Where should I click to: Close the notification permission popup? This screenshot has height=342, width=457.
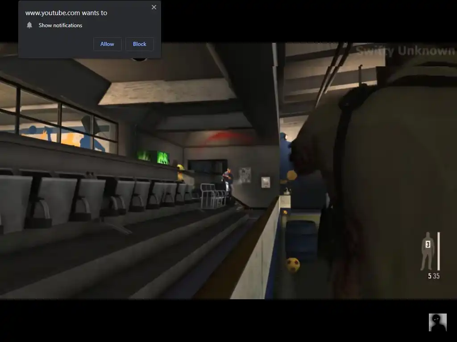[154, 7]
